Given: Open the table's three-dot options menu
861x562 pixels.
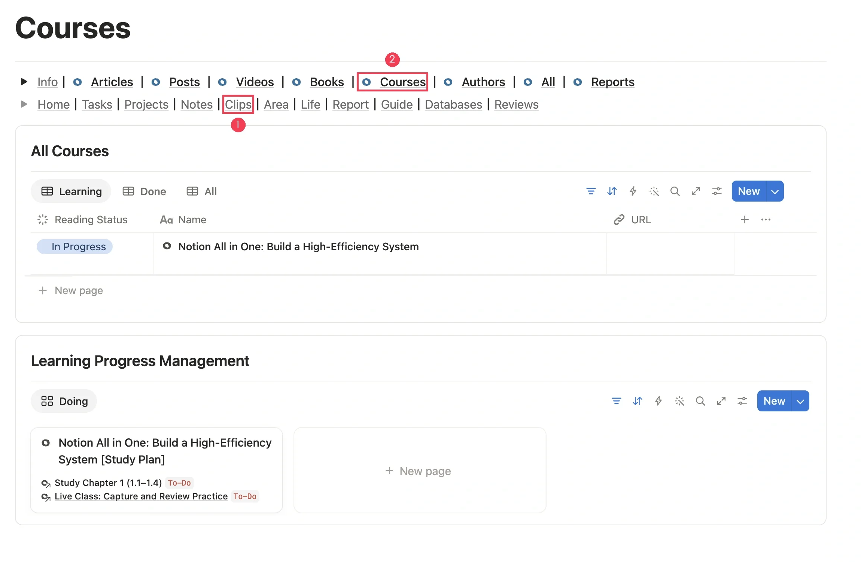Looking at the screenshot, I should pyautogui.click(x=766, y=220).
